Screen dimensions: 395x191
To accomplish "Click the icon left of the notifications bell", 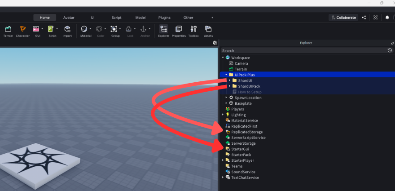I will click(x=375, y=18).
